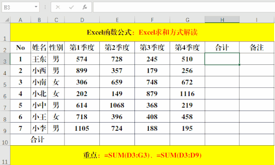
Task: Click the formula bar resize dots handle
Action: click(x=45, y=7)
